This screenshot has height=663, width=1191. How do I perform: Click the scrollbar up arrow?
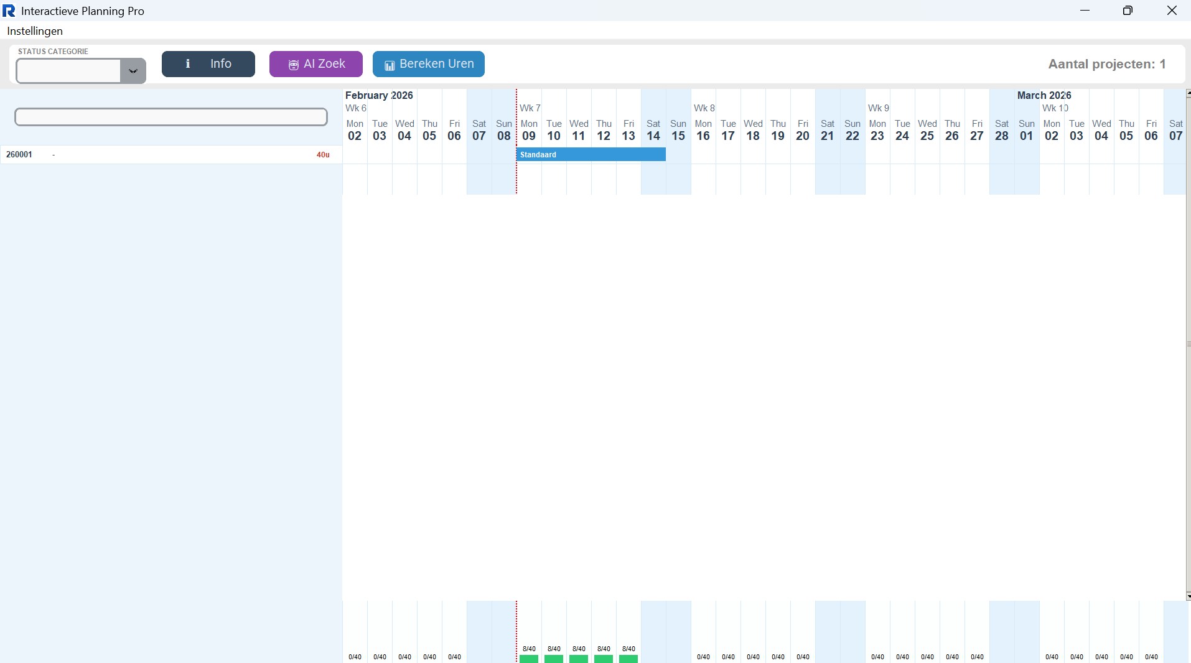(x=1188, y=93)
